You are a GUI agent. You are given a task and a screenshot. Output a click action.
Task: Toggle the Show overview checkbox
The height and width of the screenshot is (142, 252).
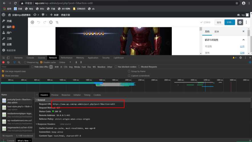(x=3, y=76)
